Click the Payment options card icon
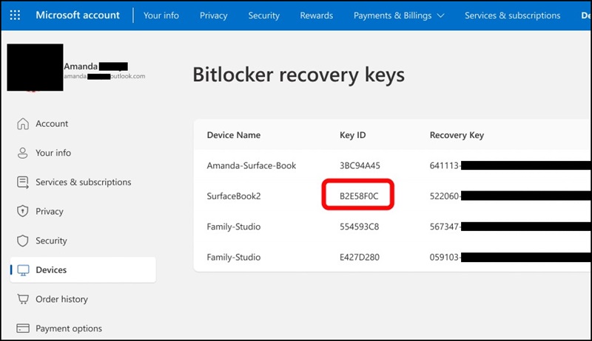Viewport: 592px width, 341px height. tap(23, 328)
